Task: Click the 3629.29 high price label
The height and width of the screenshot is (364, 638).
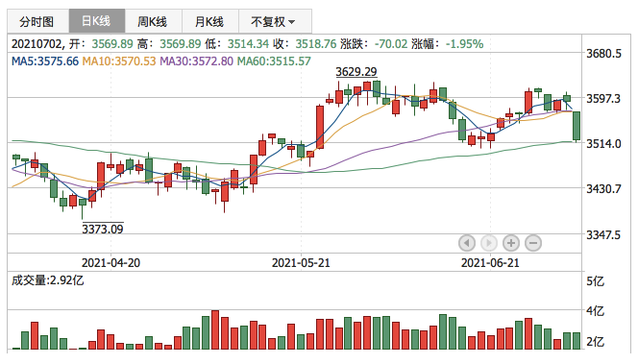Action: coord(356,72)
